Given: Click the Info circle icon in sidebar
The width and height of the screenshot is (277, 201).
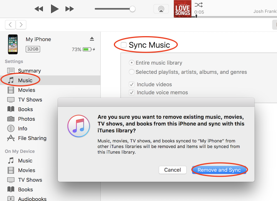Looking at the screenshot, I should click(x=11, y=128).
